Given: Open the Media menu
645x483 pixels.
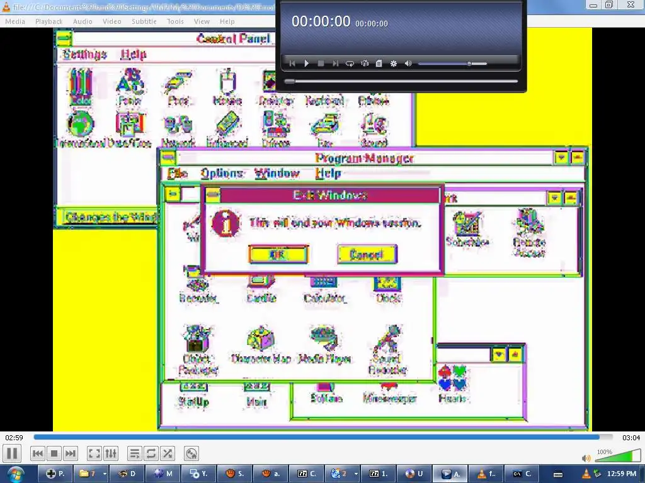Looking at the screenshot, I should pos(15,21).
